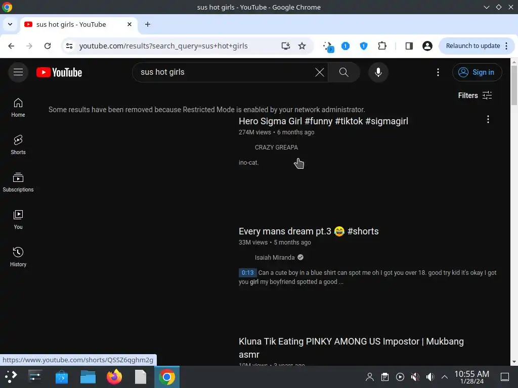Open Subscriptions in the sidebar
518x388 pixels.
coord(18,182)
